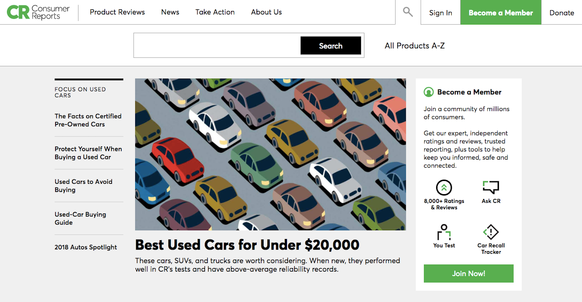The height and width of the screenshot is (302, 582).
Task: Click the You Test person icon
Action: (444, 232)
